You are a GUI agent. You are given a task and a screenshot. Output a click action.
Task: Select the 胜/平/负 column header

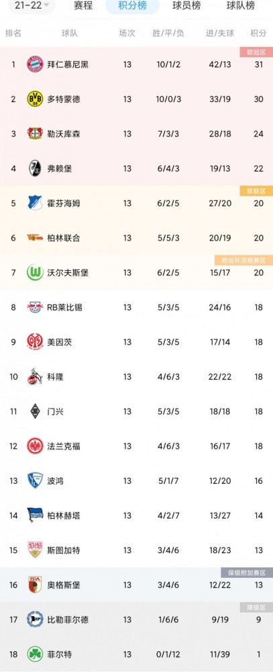tap(168, 34)
